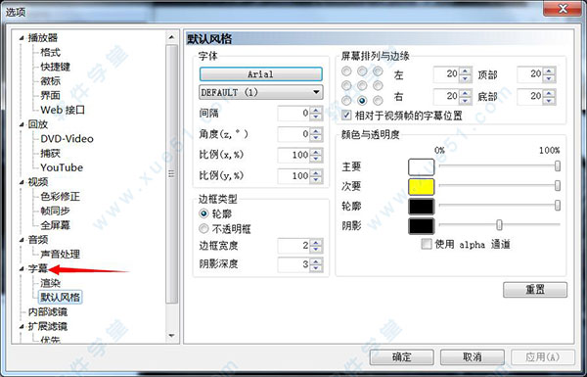
Task: Click the tree panel scroll-down arrow
Action: pyautogui.click(x=171, y=336)
